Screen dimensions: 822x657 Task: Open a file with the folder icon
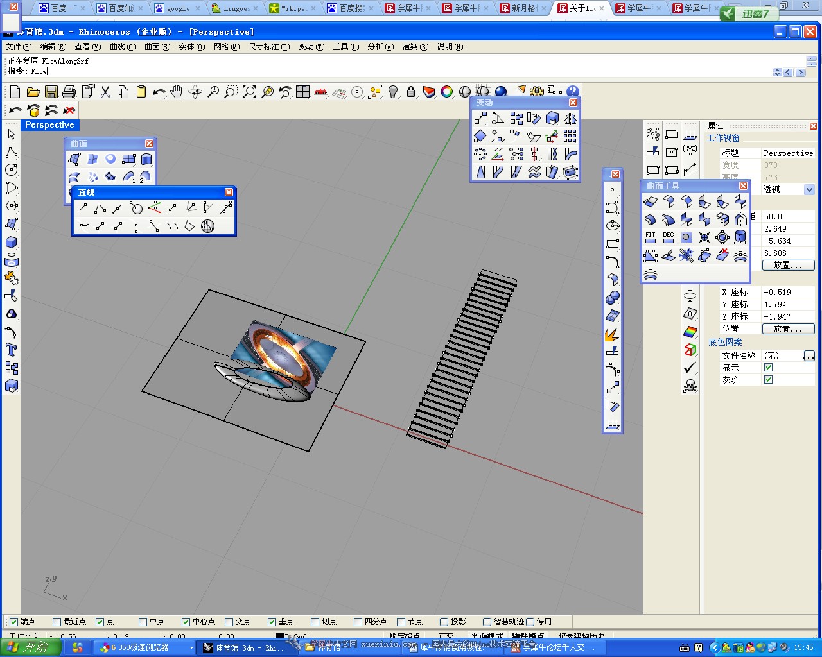tap(33, 92)
